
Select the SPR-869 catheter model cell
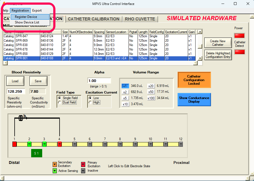[28, 41]
